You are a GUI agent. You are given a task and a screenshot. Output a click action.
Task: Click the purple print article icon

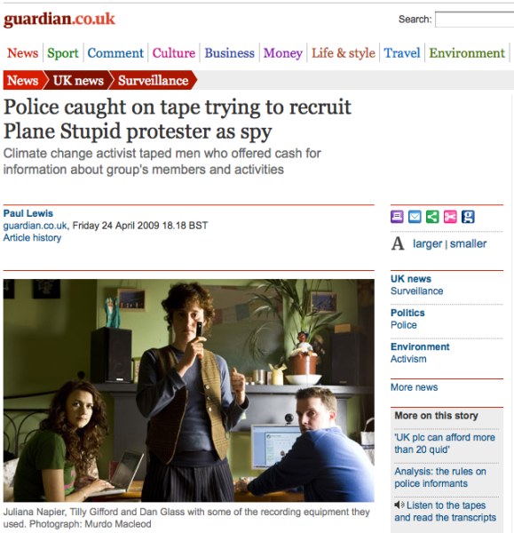(397, 217)
